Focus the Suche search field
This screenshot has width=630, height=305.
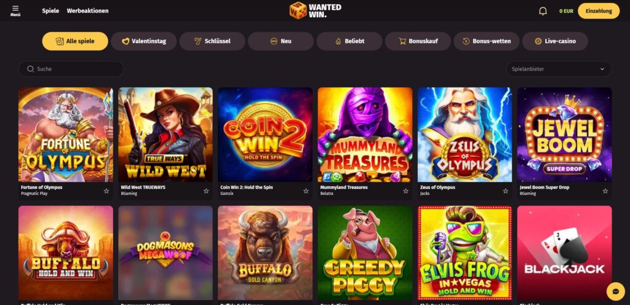tap(71, 69)
